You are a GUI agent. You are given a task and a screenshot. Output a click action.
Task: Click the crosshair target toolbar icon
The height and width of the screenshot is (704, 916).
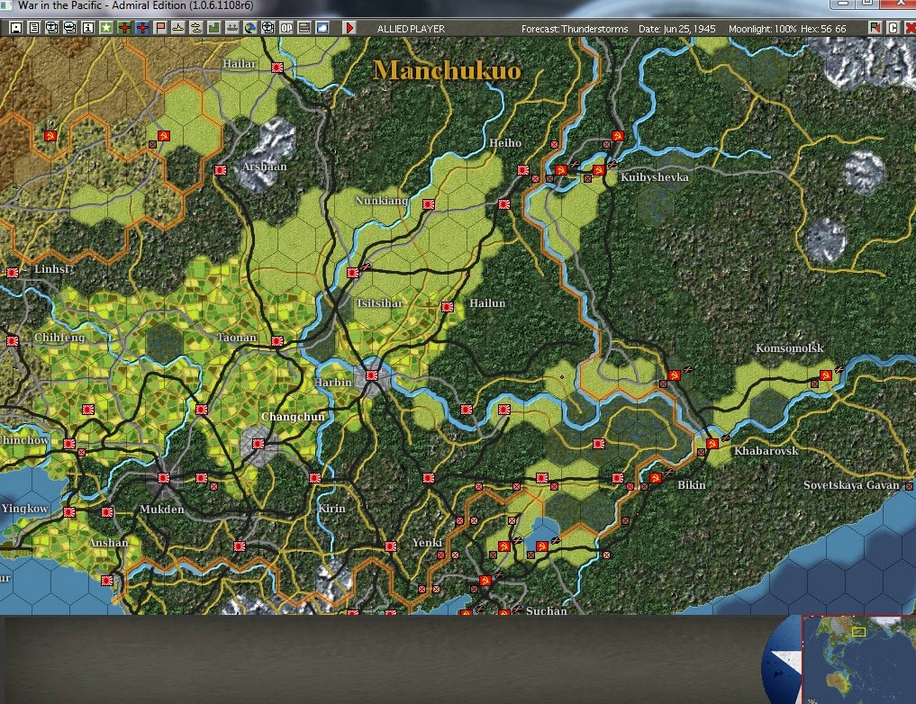tap(268, 27)
